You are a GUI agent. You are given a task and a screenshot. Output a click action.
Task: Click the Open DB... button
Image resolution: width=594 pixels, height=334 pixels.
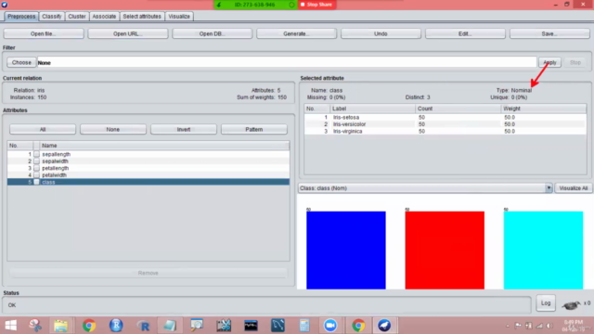click(x=213, y=33)
